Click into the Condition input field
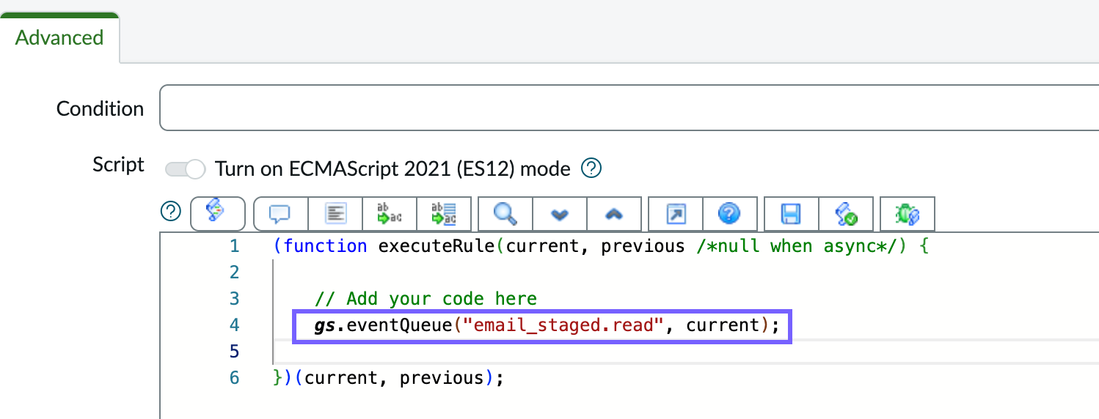Viewport: 1099px width, 419px height. click(629, 108)
